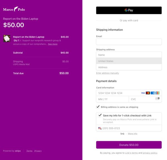Open the Qty 1 quantity dropdown
The image size is (167, 160).
(17, 40)
